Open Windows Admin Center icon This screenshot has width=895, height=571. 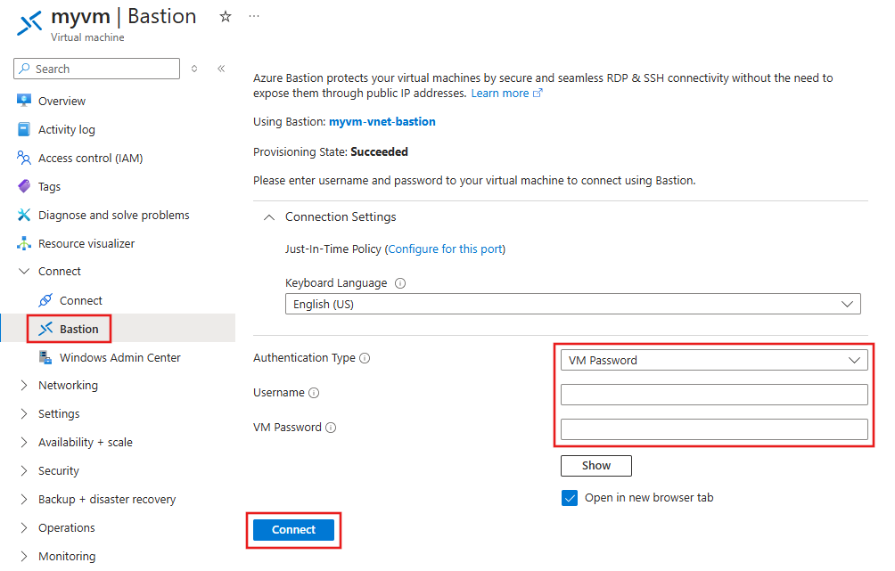(x=45, y=357)
